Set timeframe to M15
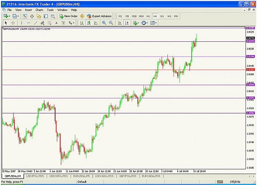Viewport: 257px width, 185px height. pos(134,16)
